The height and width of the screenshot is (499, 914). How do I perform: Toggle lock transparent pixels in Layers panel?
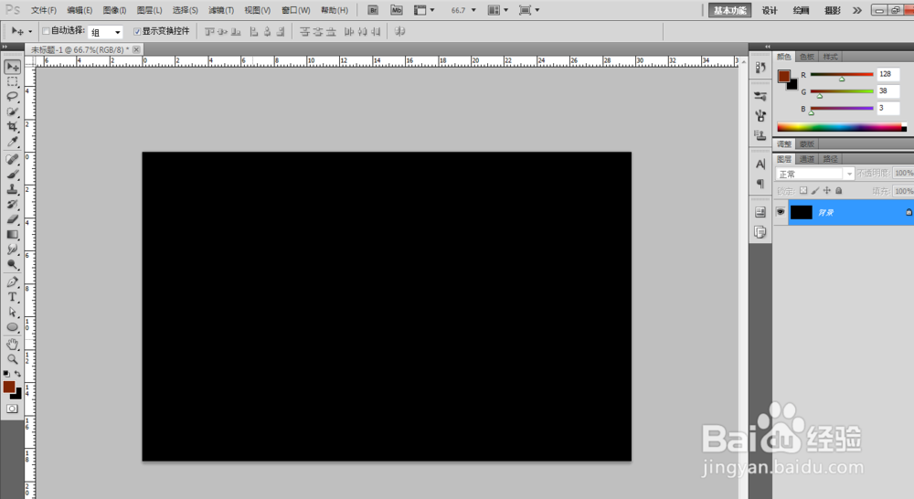click(803, 191)
